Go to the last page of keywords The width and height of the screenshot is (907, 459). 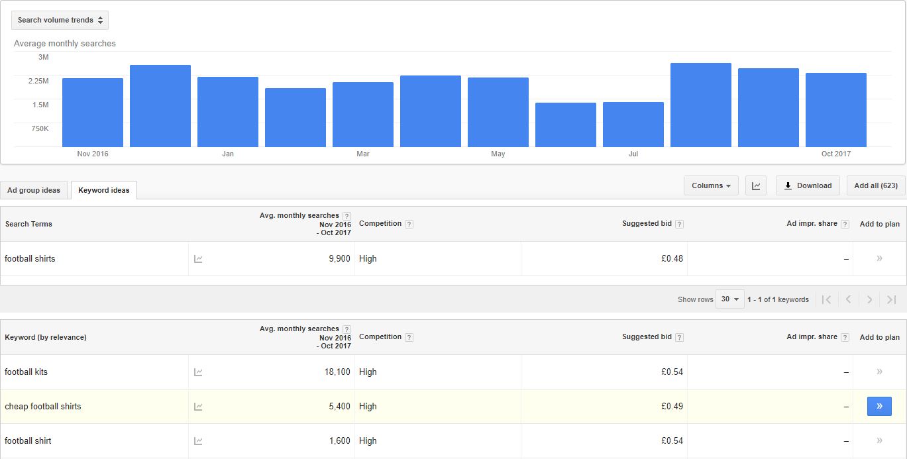point(891,299)
